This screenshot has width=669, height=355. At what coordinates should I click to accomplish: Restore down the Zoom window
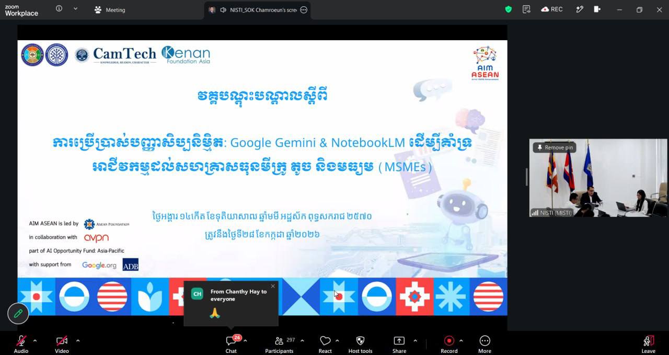(639, 9)
